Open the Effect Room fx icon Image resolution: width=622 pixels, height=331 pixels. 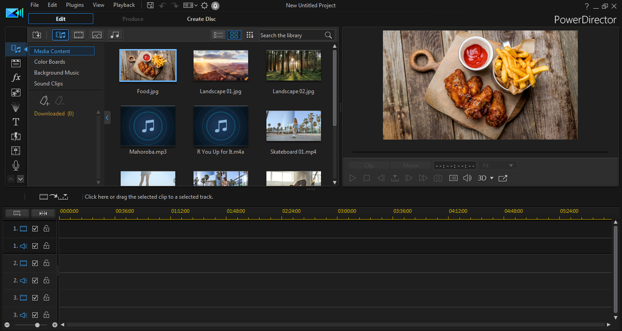click(x=16, y=78)
